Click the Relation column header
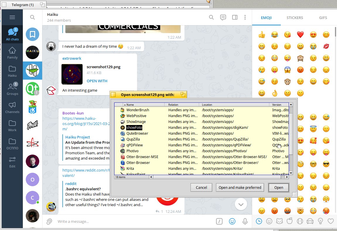Viewport: 337px width, 231px height. pyautogui.click(x=182, y=105)
